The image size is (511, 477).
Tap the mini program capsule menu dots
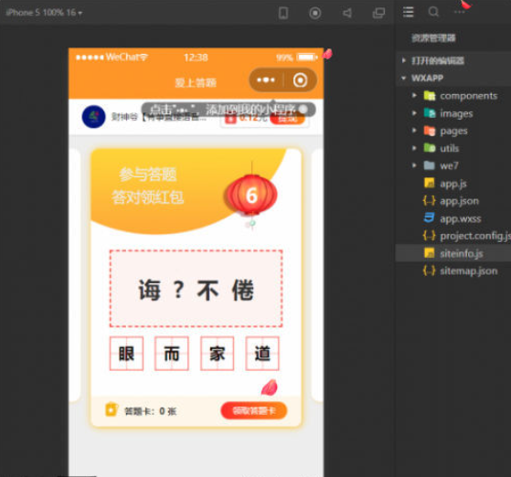click(266, 79)
